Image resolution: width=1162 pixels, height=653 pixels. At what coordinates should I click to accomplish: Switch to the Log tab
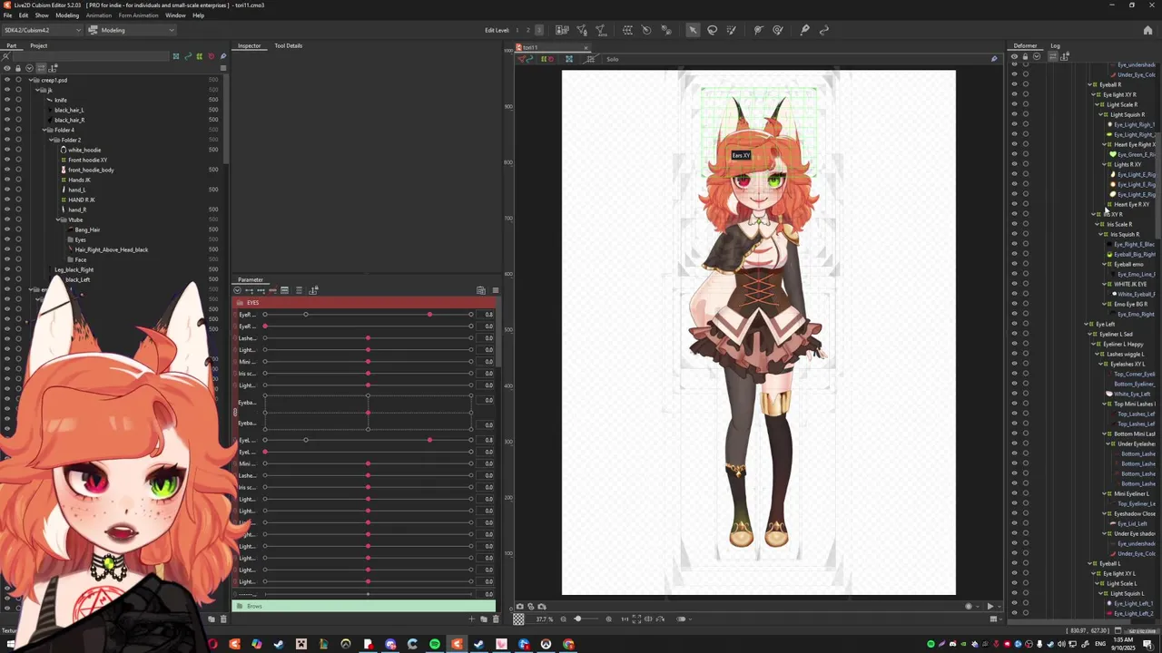[1055, 45]
